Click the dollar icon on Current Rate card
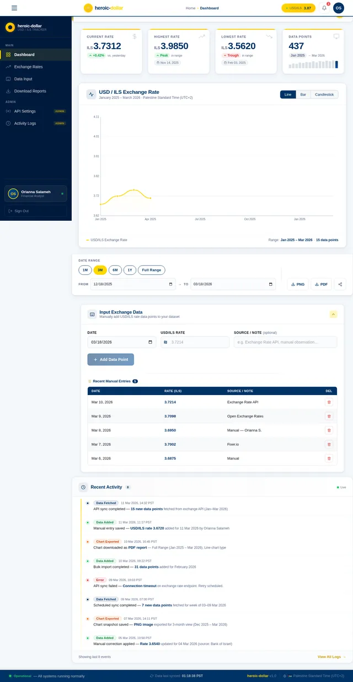This screenshot has height=682, width=353. point(135,36)
